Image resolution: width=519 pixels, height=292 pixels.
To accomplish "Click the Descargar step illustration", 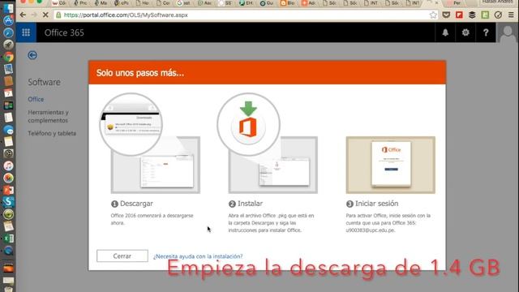I will [x=149, y=144].
